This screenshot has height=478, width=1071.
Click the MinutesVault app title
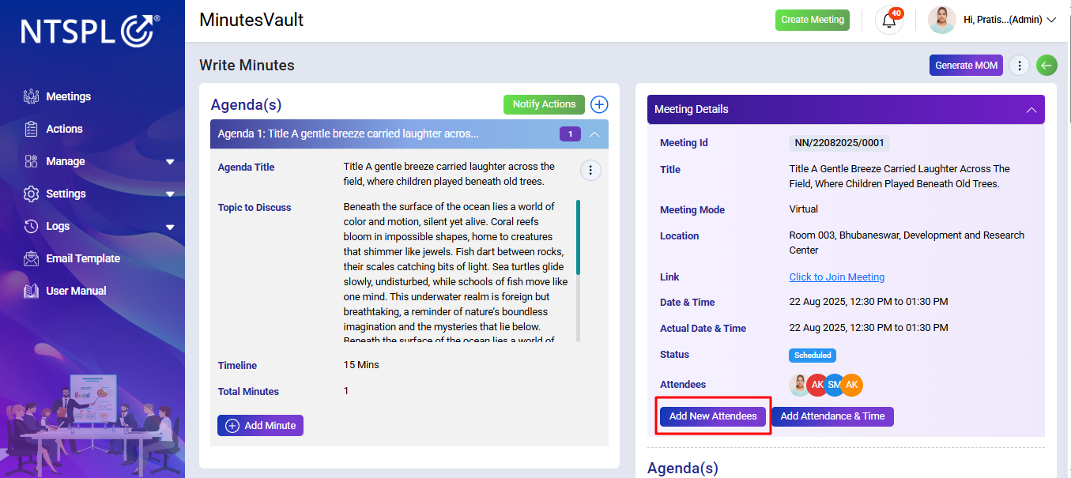pos(251,20)
